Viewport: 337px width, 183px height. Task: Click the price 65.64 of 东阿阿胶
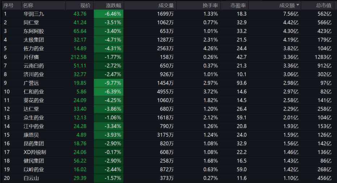tap(80, 31)
